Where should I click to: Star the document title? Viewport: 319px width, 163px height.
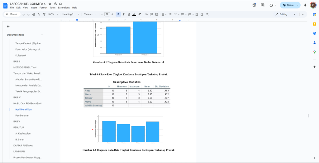click(50, 4)
